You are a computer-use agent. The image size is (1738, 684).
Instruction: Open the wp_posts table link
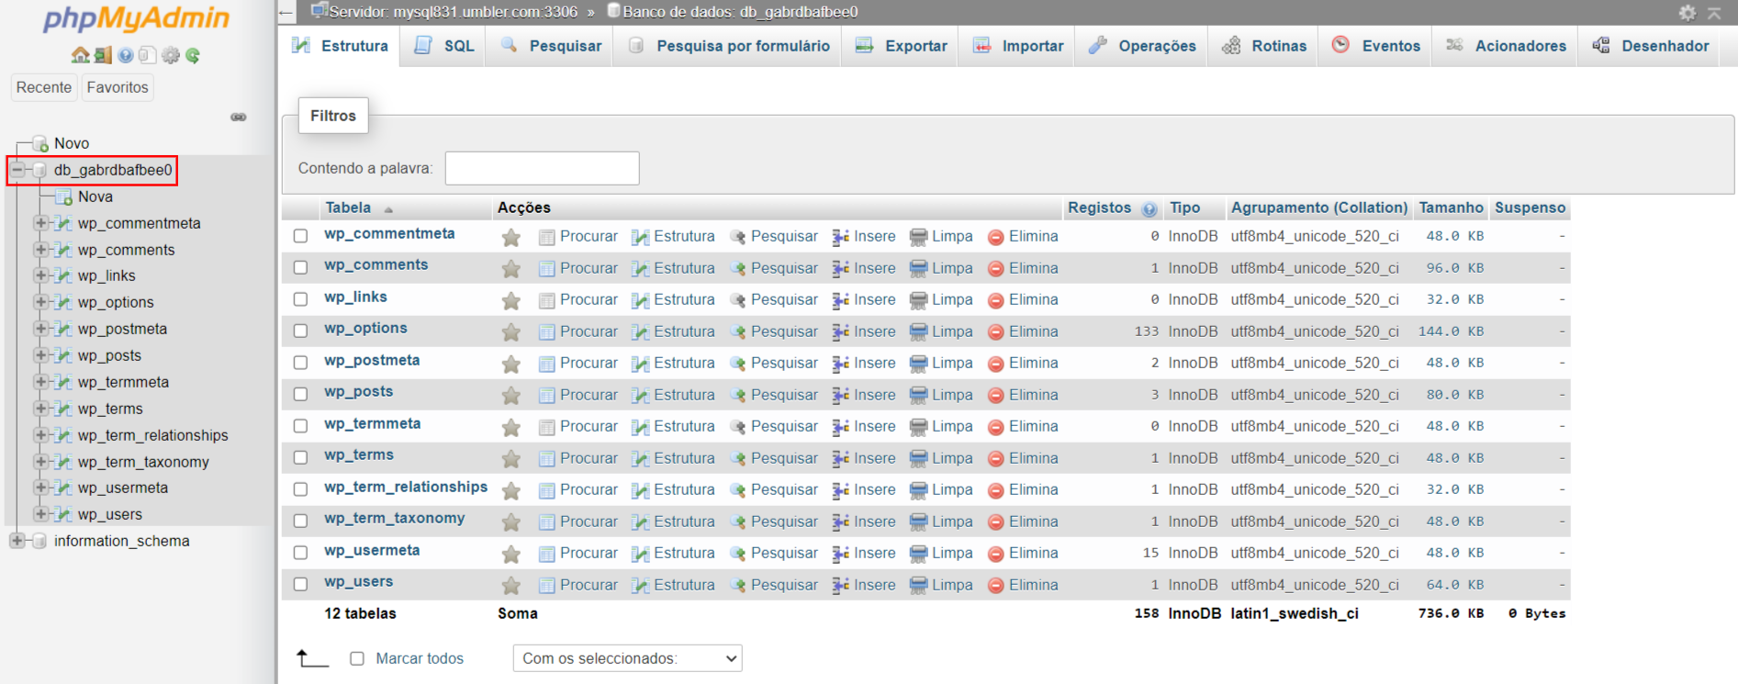coord(358,392)
